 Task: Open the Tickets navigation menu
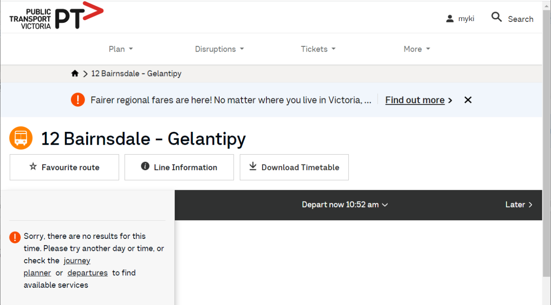click(318, 49)
